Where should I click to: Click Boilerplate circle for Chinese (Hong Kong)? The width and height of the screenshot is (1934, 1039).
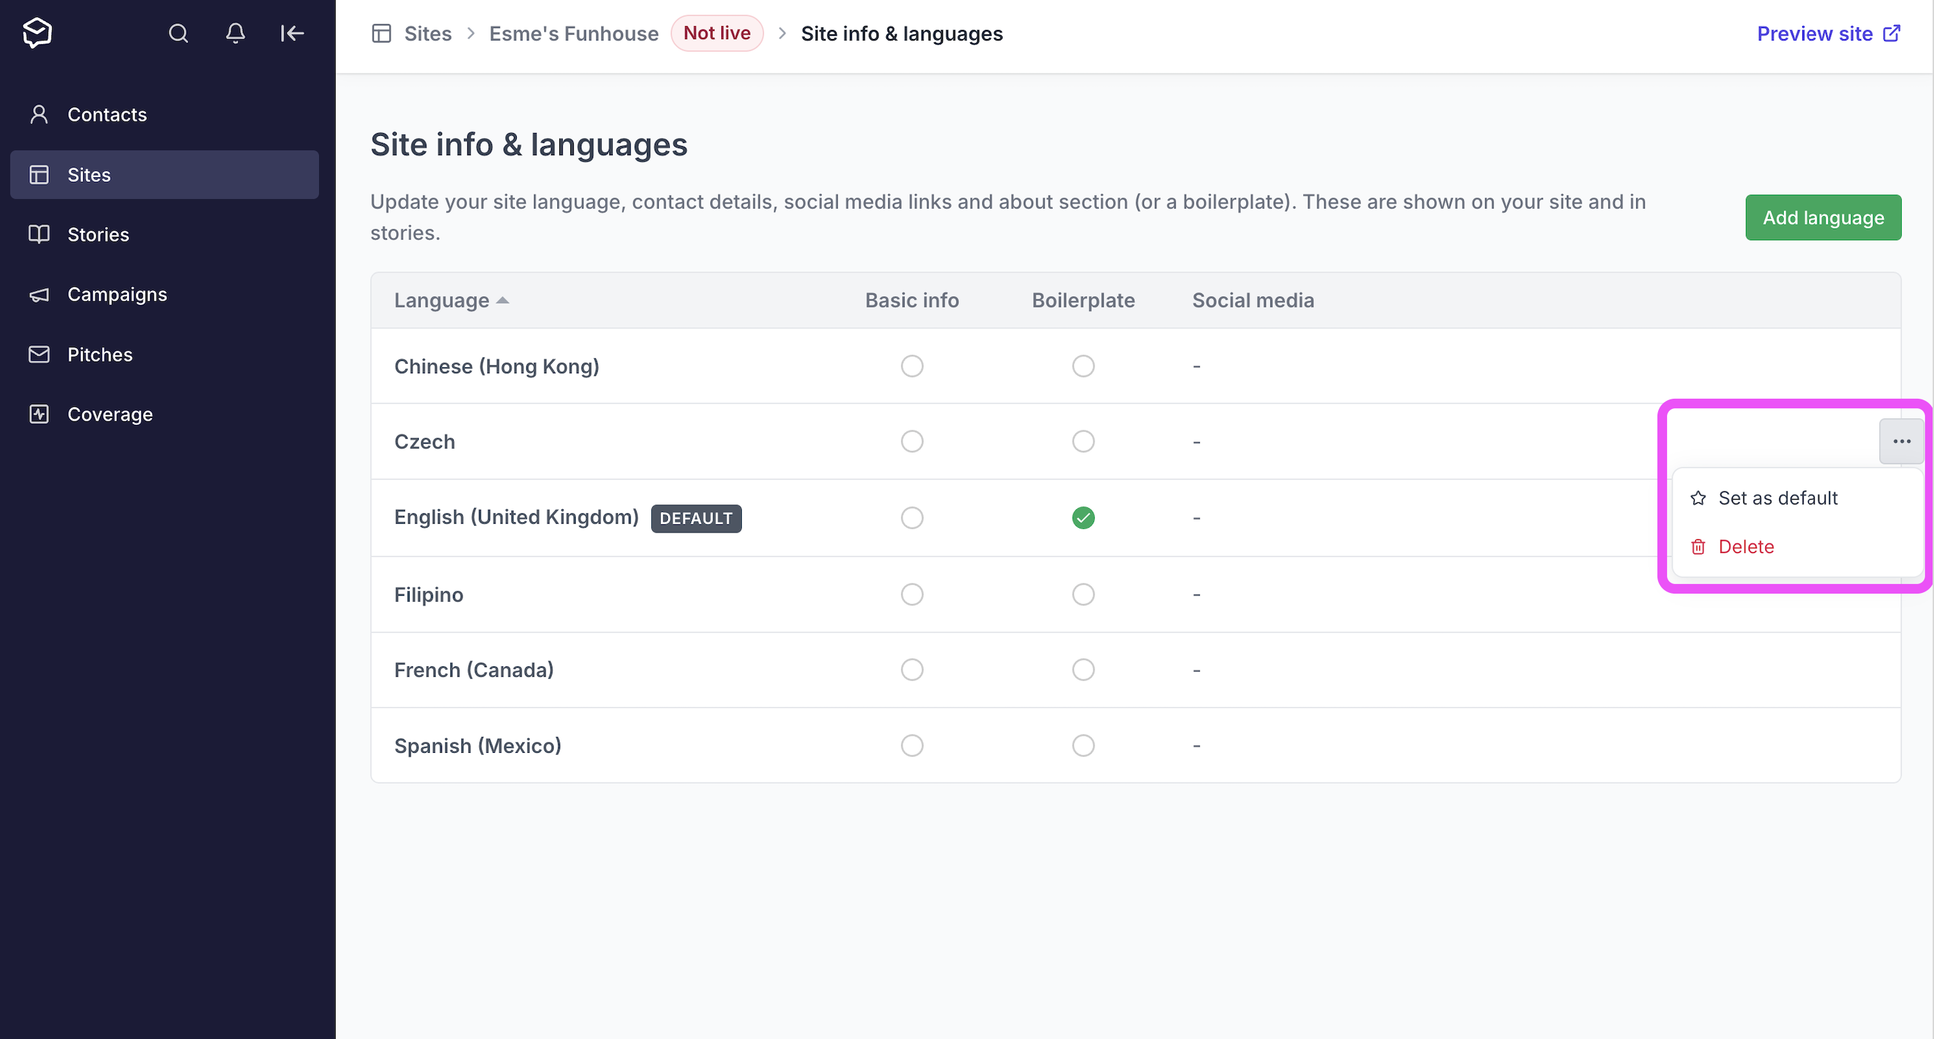1084,366
